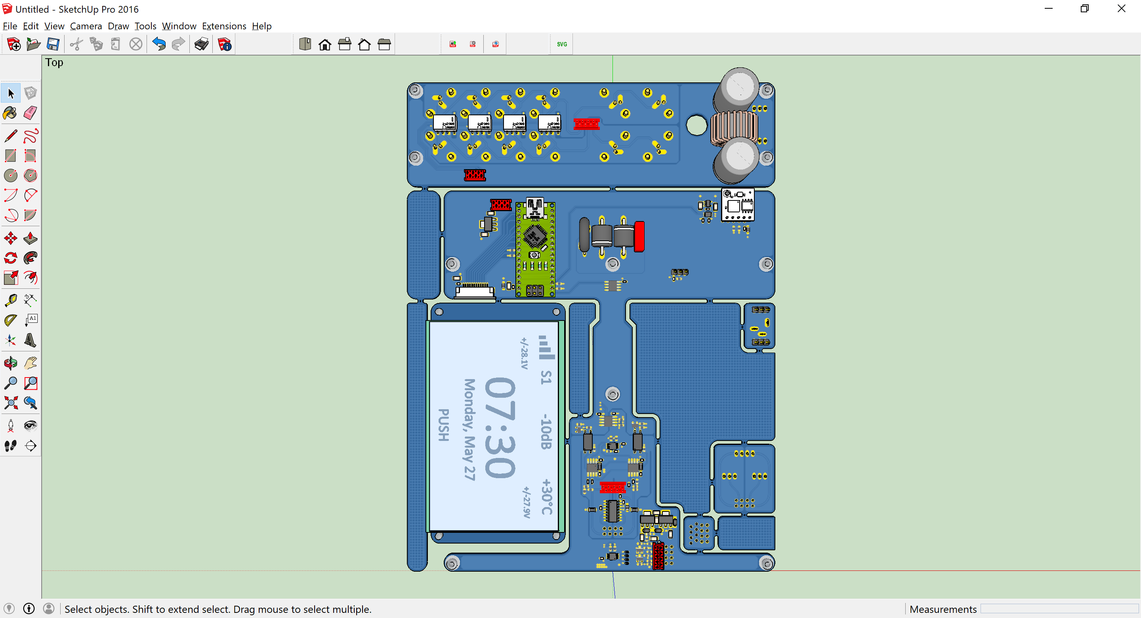Select the Zoom Window tool
This screenshot has height=618, width=1141.
click(x=30, y=383)
